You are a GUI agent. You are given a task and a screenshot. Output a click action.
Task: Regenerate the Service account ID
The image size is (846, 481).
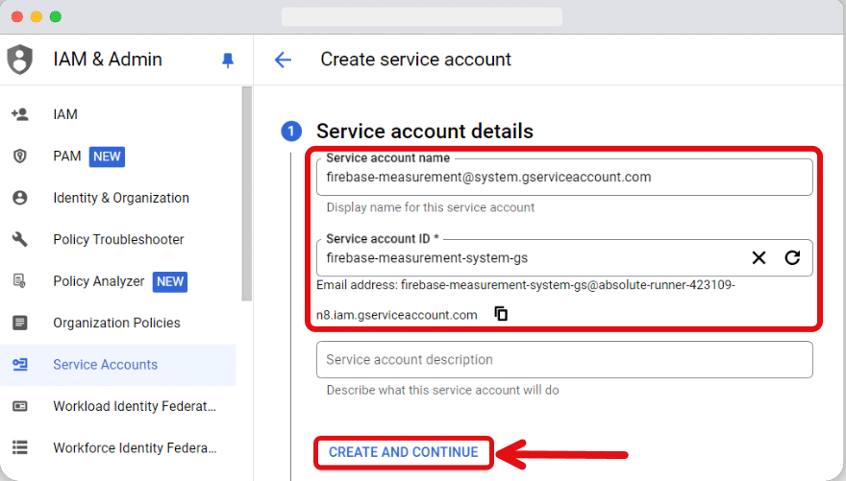(792, 258)
